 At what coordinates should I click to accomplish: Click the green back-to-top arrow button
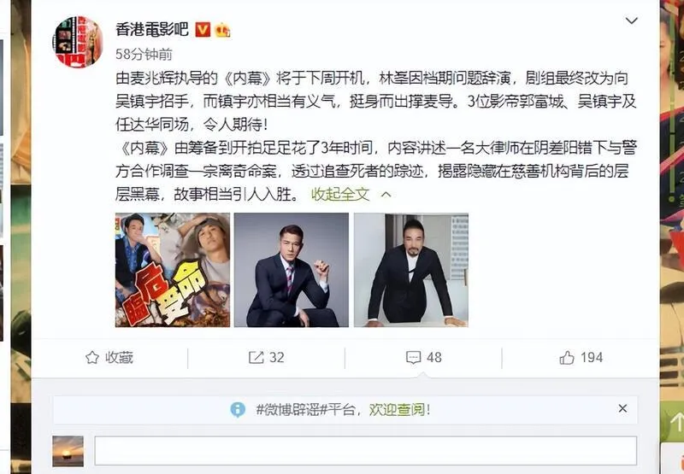672,422
